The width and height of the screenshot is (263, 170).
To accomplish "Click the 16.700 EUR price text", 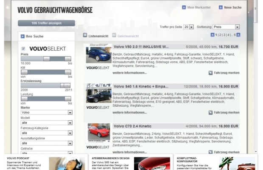I will (228, 47).
